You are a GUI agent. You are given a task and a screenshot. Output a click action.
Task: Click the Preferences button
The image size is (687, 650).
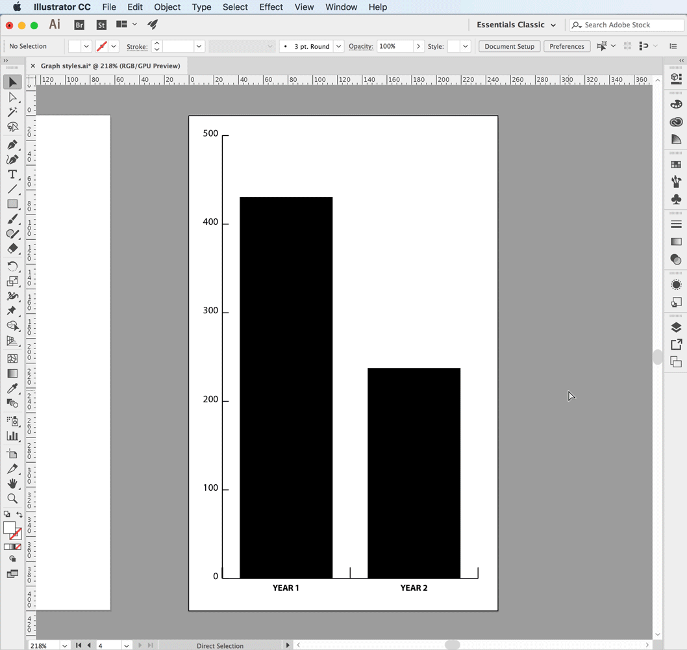pos(567,46)
